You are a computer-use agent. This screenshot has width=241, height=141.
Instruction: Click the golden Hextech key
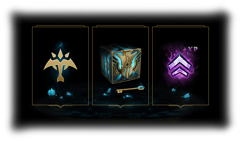(x=131, y=89)
